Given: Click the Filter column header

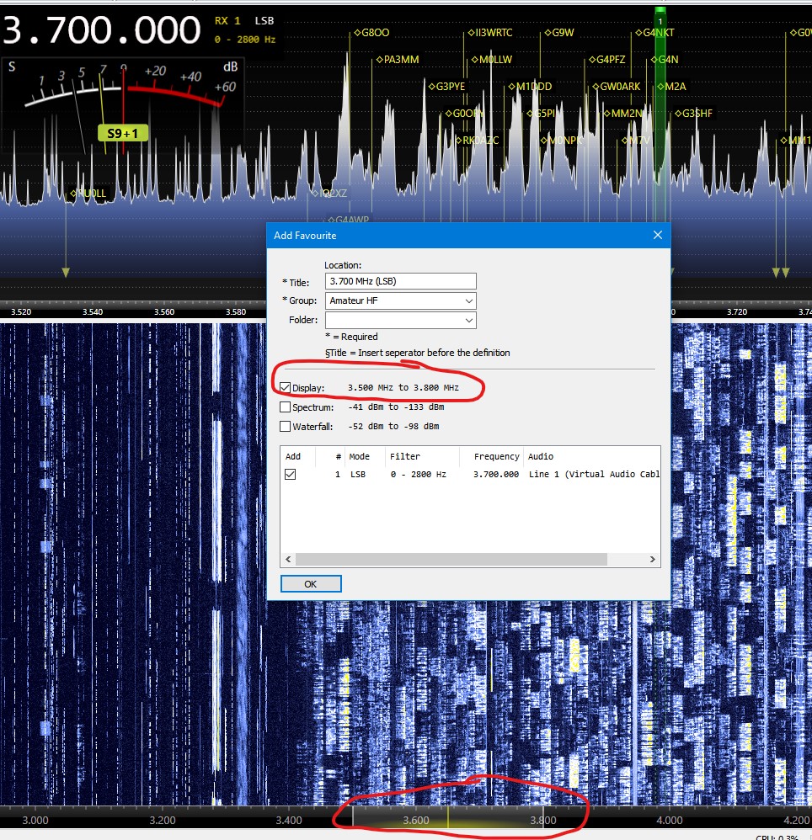Looking at the screenshot, I should coord(405,456).
